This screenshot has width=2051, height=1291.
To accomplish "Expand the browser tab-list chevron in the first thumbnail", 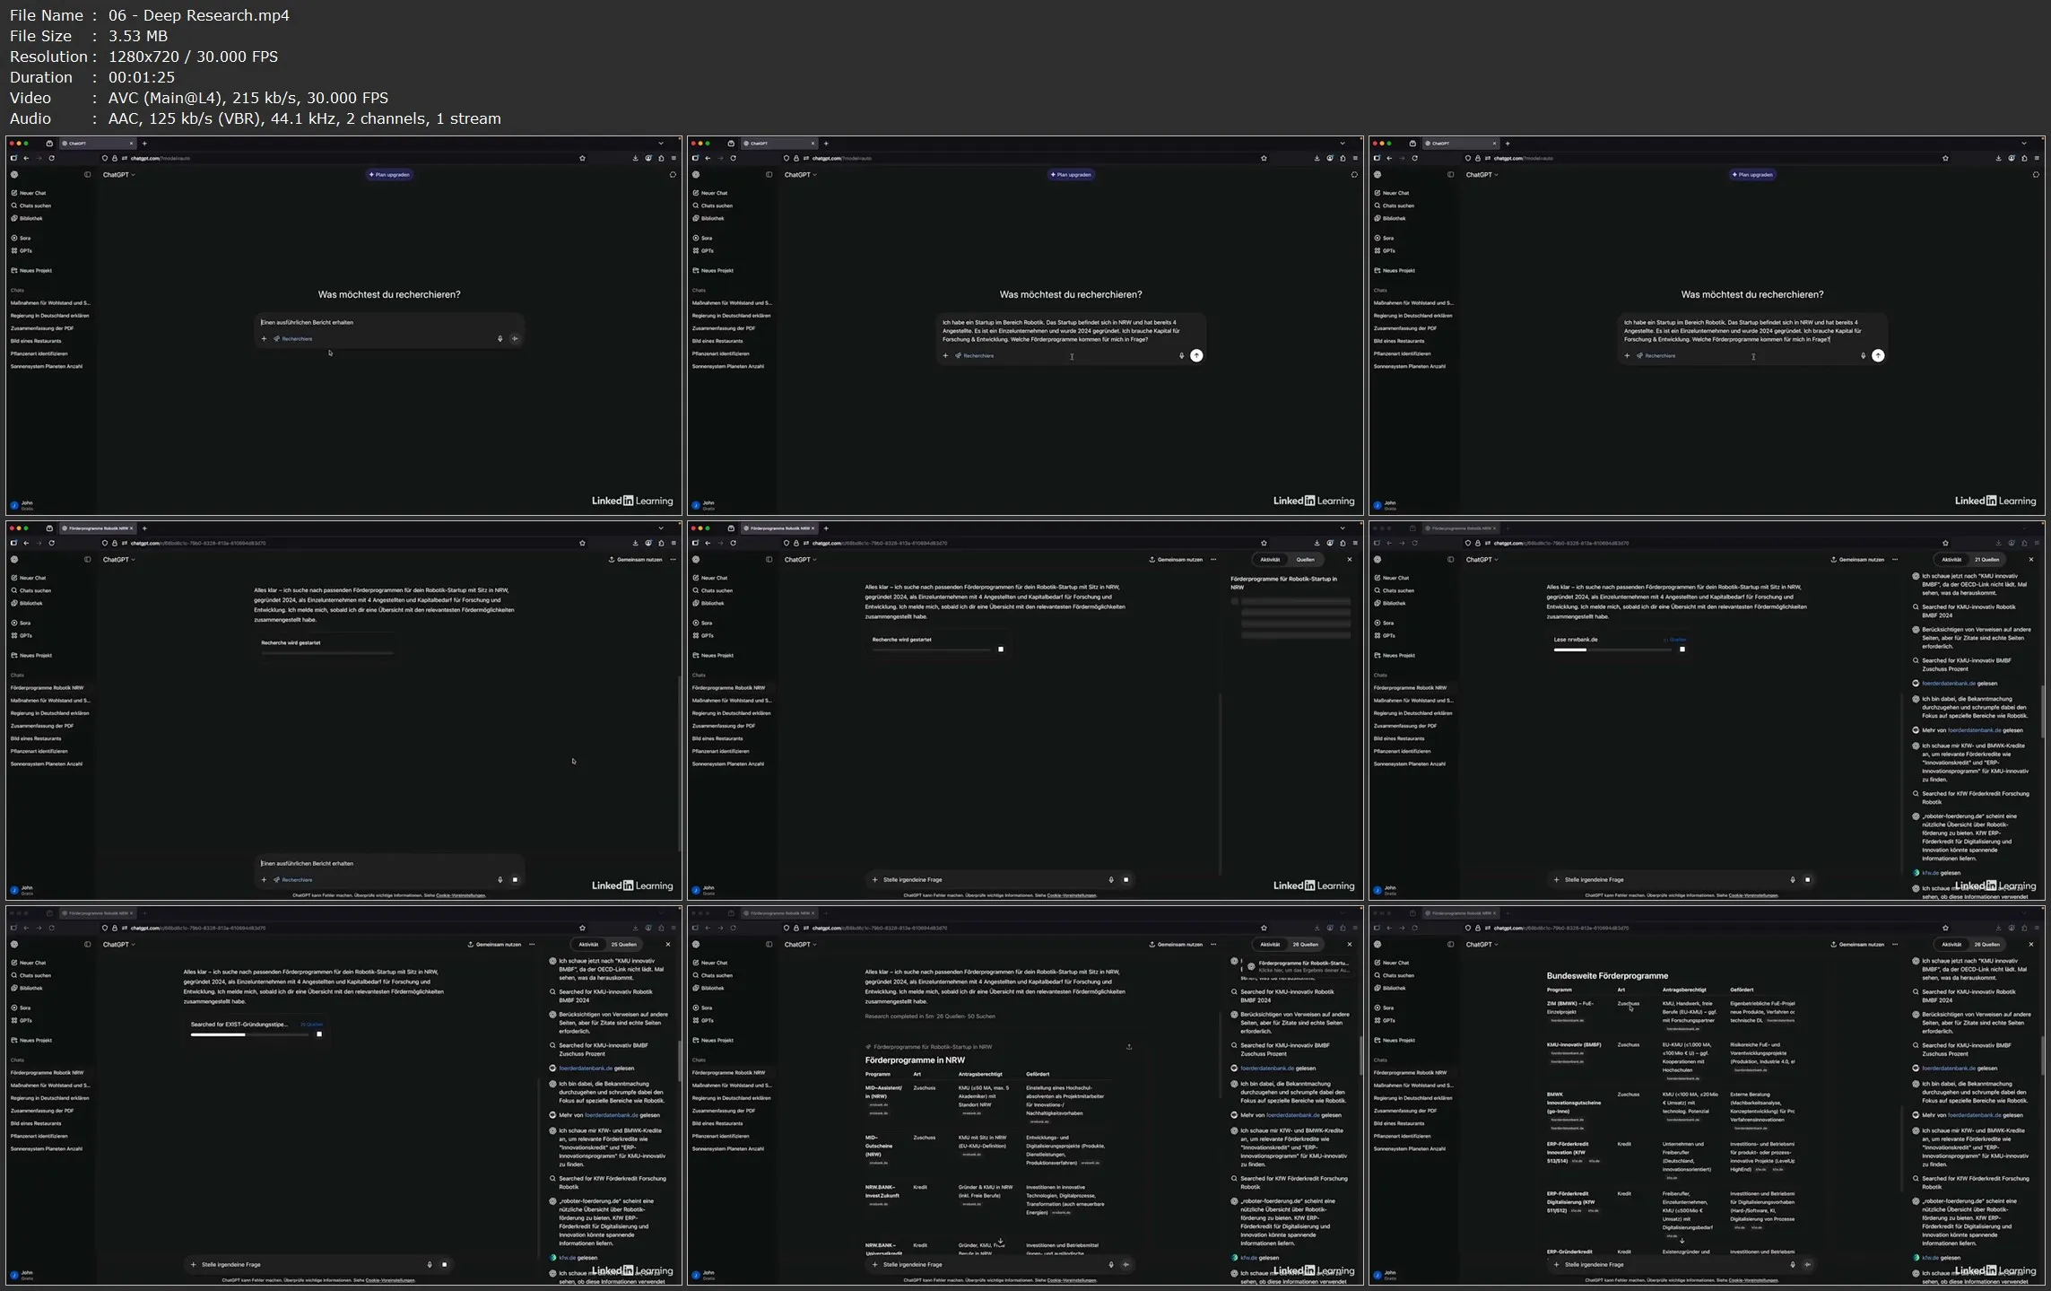I will 661,144.
